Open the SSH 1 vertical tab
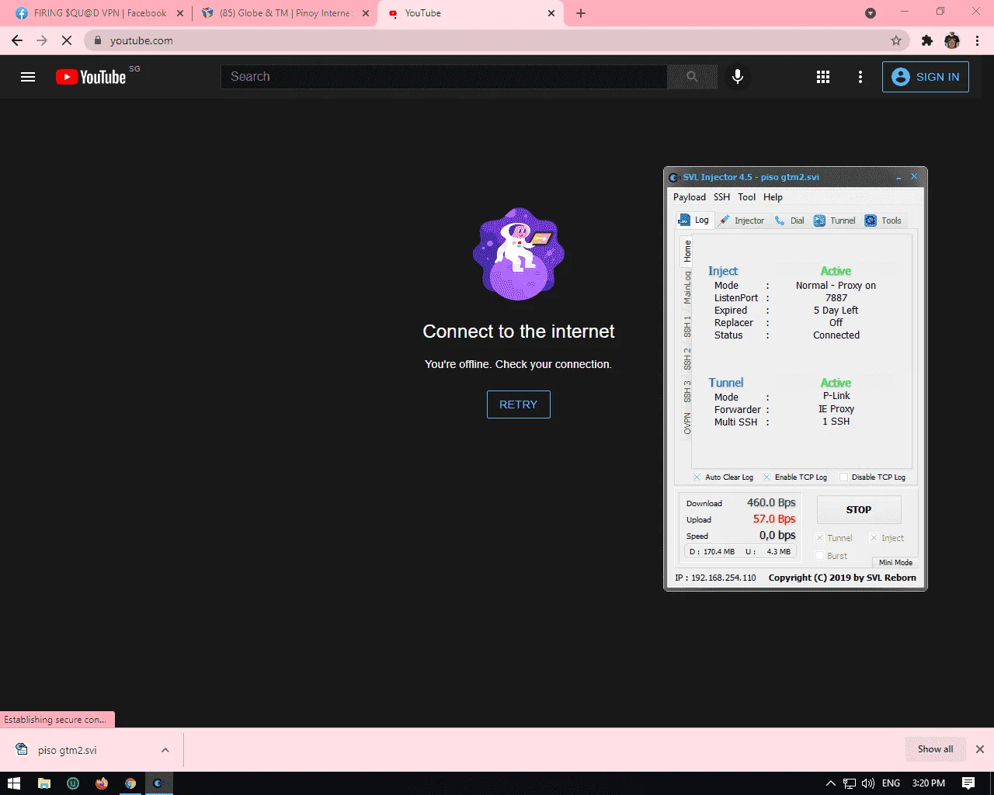Screen dimensions: 994x795 coord(686,326)
